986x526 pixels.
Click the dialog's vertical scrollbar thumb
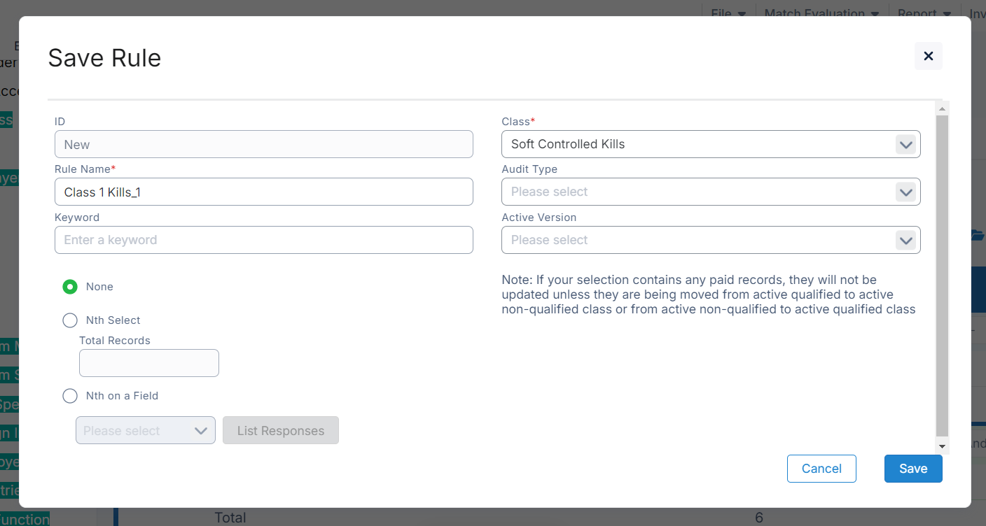coord(942,276)
